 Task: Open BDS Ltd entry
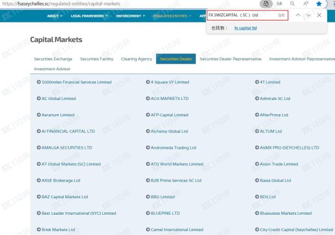click(267, 197)
